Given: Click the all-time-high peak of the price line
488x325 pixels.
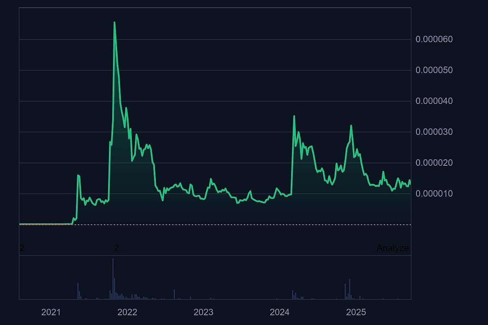Looking at the screenshot, I should pos(114,22).
